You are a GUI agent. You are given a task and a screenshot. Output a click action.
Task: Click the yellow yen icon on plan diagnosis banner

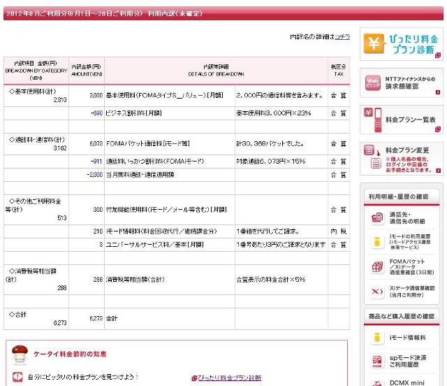pos(374,43)
